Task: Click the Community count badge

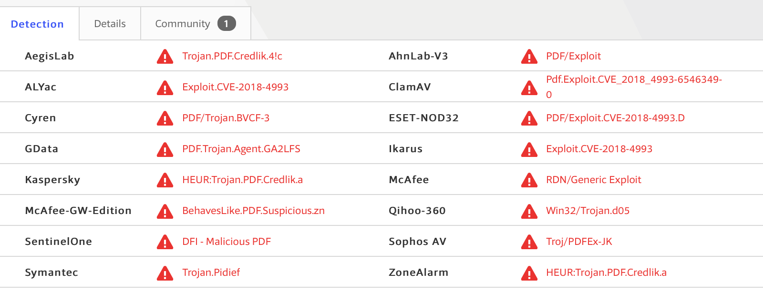Action: [227, 24]
